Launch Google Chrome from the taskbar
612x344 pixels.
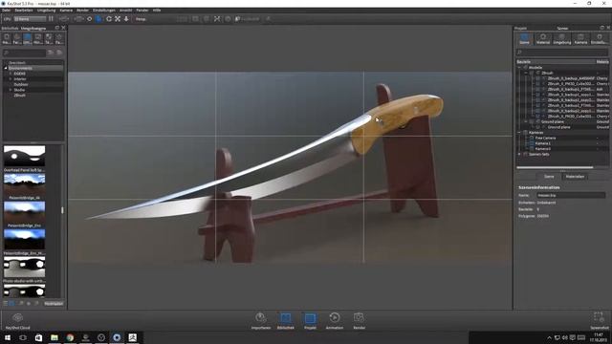pos(70,337)
